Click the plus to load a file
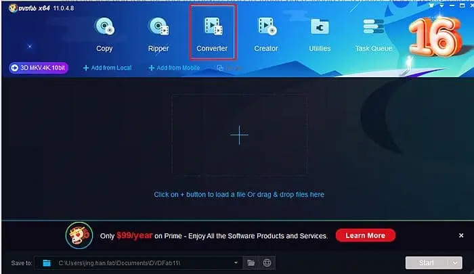The width and height of the screenshot is (474, 274). click(239, 135)
